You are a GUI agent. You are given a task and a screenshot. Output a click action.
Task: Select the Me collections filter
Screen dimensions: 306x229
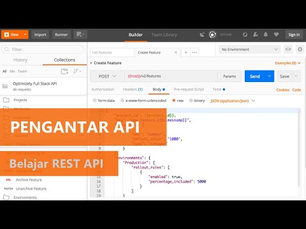[12, 71]
